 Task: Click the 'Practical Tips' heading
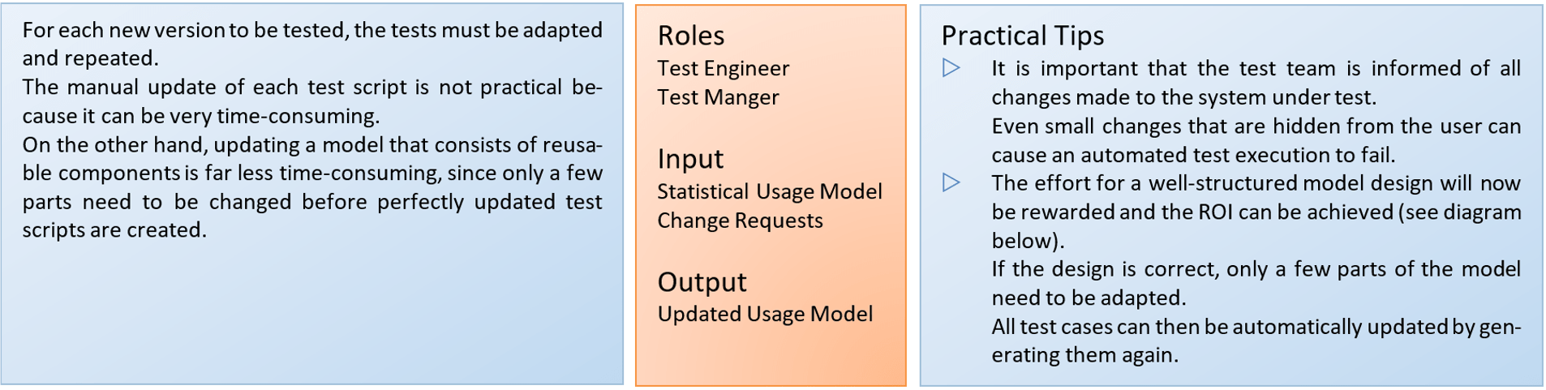click(1022, 36)
